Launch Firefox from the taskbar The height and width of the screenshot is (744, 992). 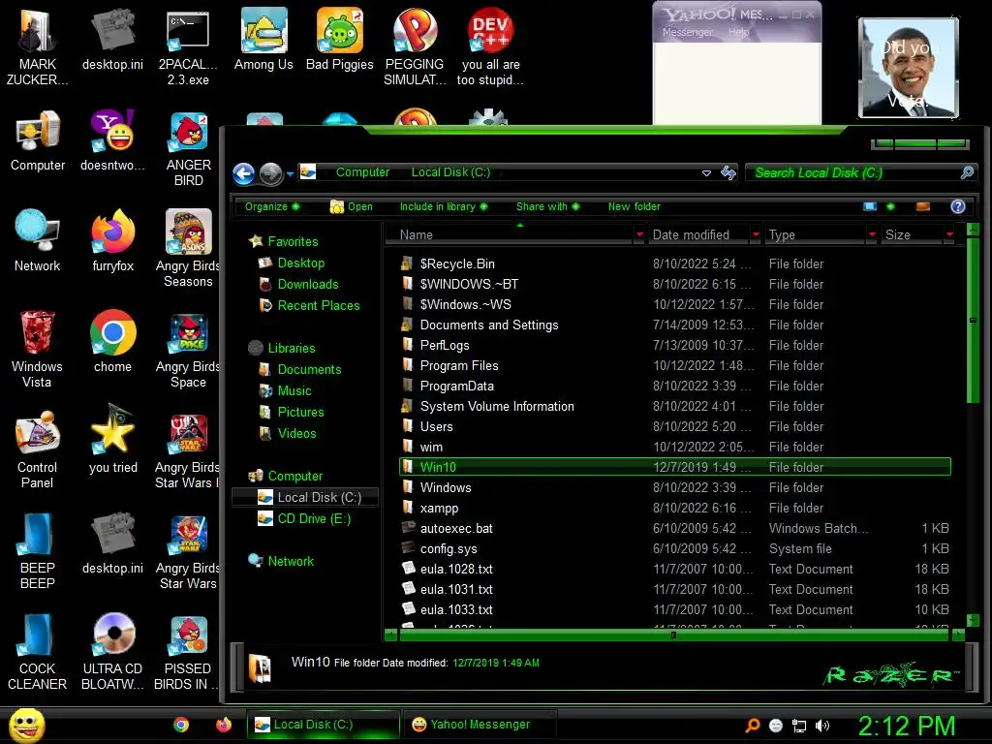(x=224, y=725)
